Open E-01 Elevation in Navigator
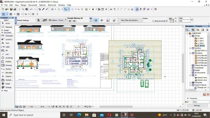This screenshot has width=210, height=118. (202, 55)
